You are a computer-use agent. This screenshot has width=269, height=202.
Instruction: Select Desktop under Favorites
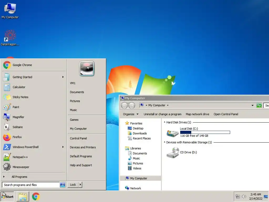[136, 128]
